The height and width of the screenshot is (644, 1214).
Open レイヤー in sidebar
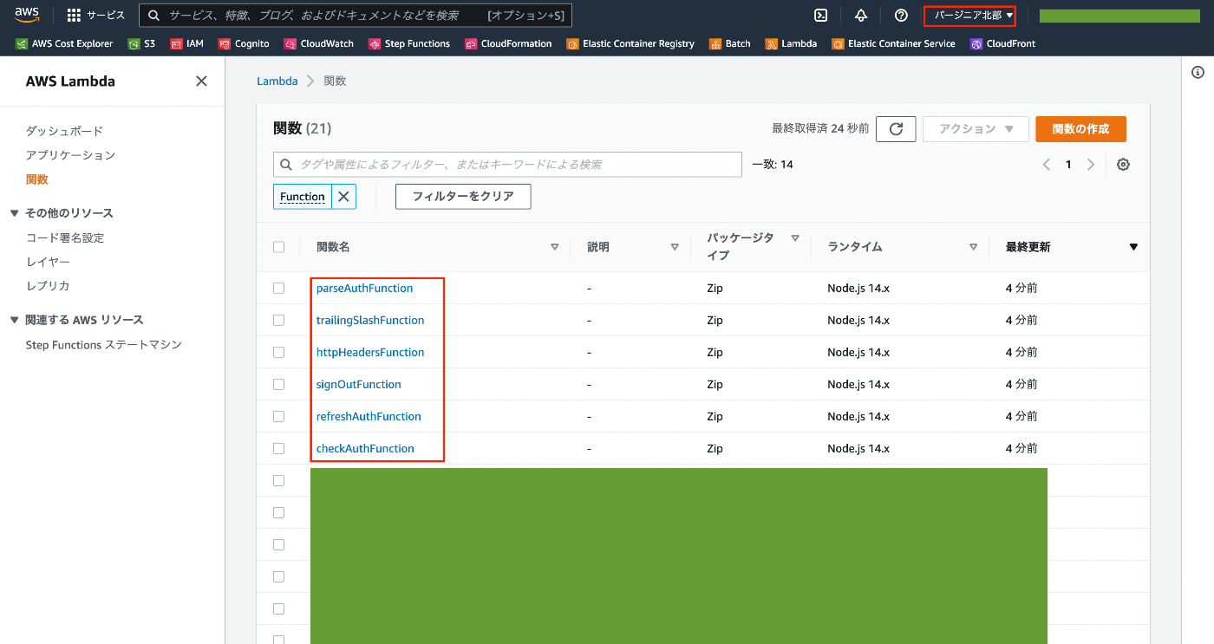[48, 262]
